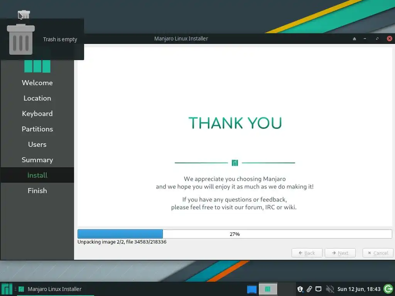Select the Keyboard step in sidebar

pos(37,114)
